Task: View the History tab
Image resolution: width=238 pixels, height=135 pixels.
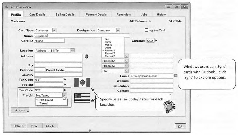Action: pyautogui.click(x=161, y=15)
